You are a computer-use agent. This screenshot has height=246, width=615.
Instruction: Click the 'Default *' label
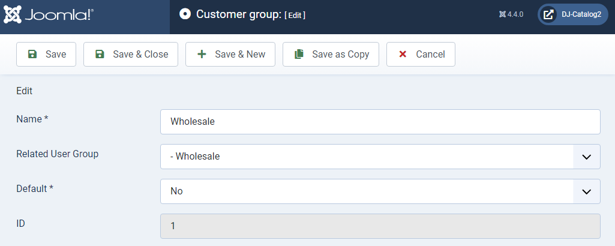point(35,189)
